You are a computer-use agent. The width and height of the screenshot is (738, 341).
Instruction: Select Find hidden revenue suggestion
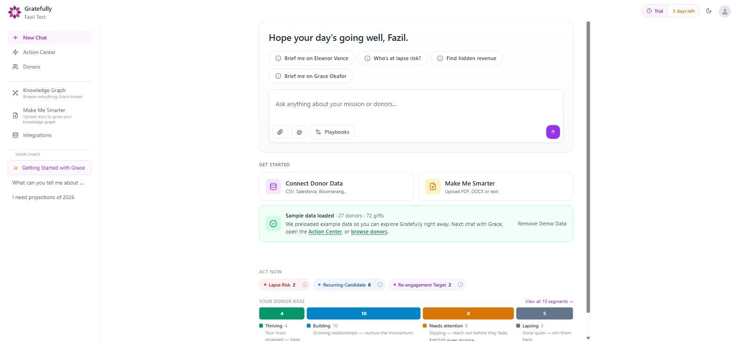pyautogui.click(x=466, y=58)
